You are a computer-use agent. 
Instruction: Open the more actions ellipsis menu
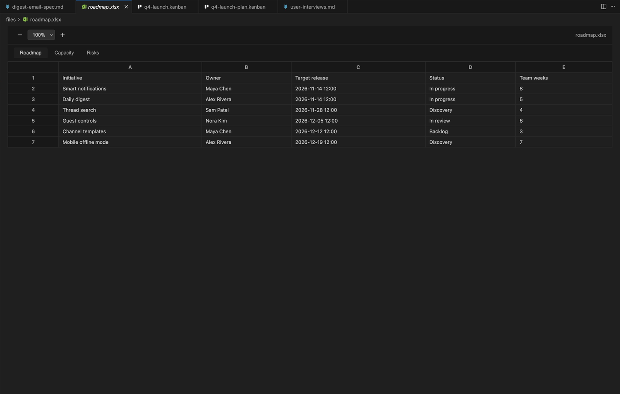pos(613,6)
